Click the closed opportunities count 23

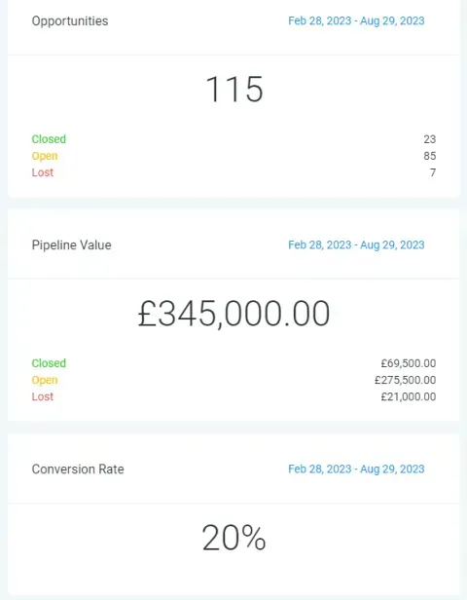tap(430, 139)
